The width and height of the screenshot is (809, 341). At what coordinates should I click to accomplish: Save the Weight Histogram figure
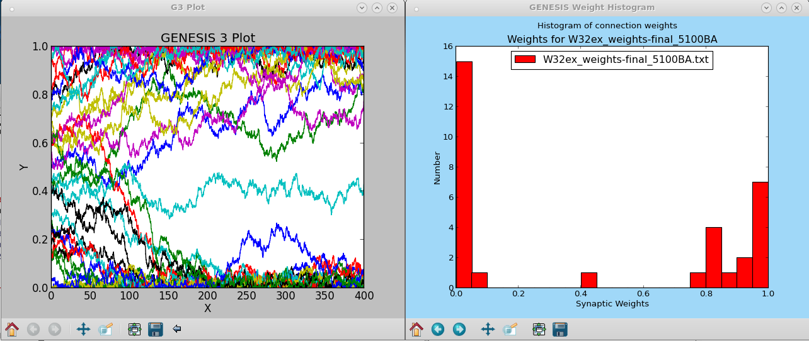(560, 329)
